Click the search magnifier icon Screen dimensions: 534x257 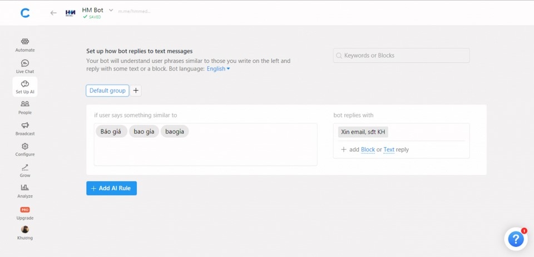pyautogui.click(x=339, y=56)
